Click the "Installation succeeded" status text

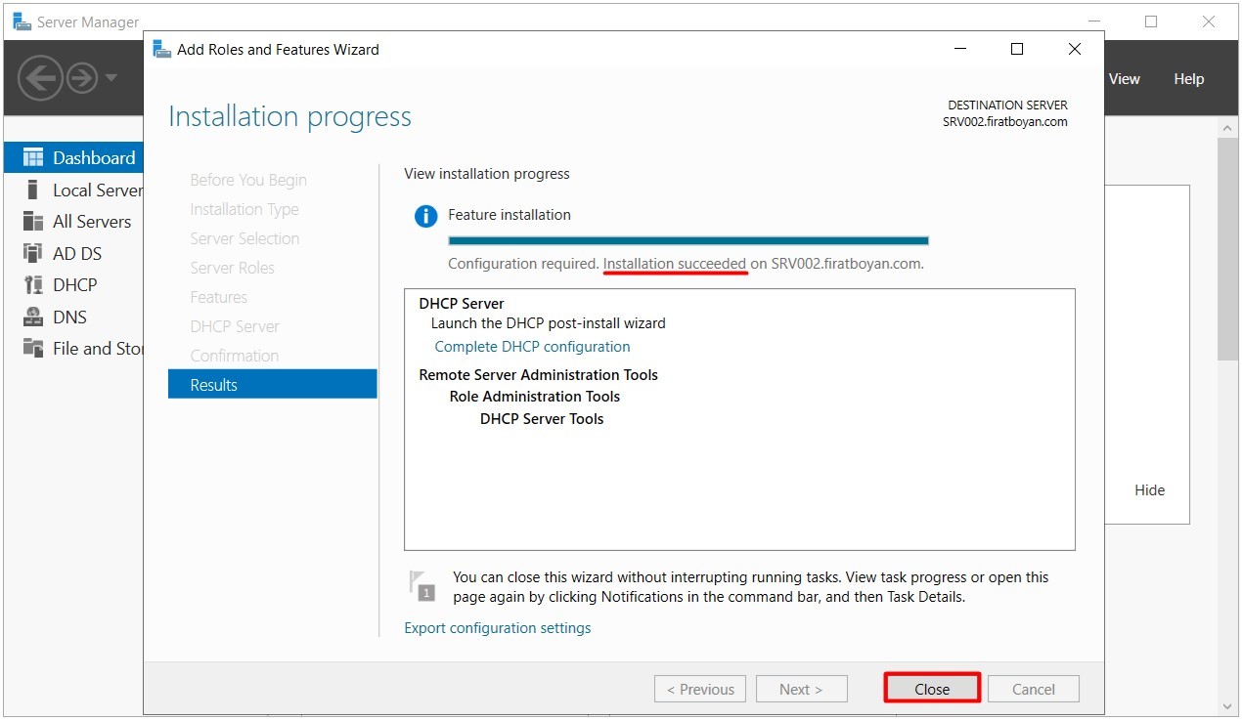[x=675, y=264]
